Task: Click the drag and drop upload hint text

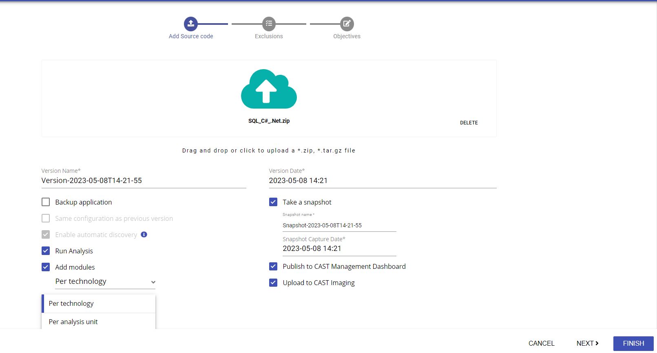Action: click(x=269, y=150)
